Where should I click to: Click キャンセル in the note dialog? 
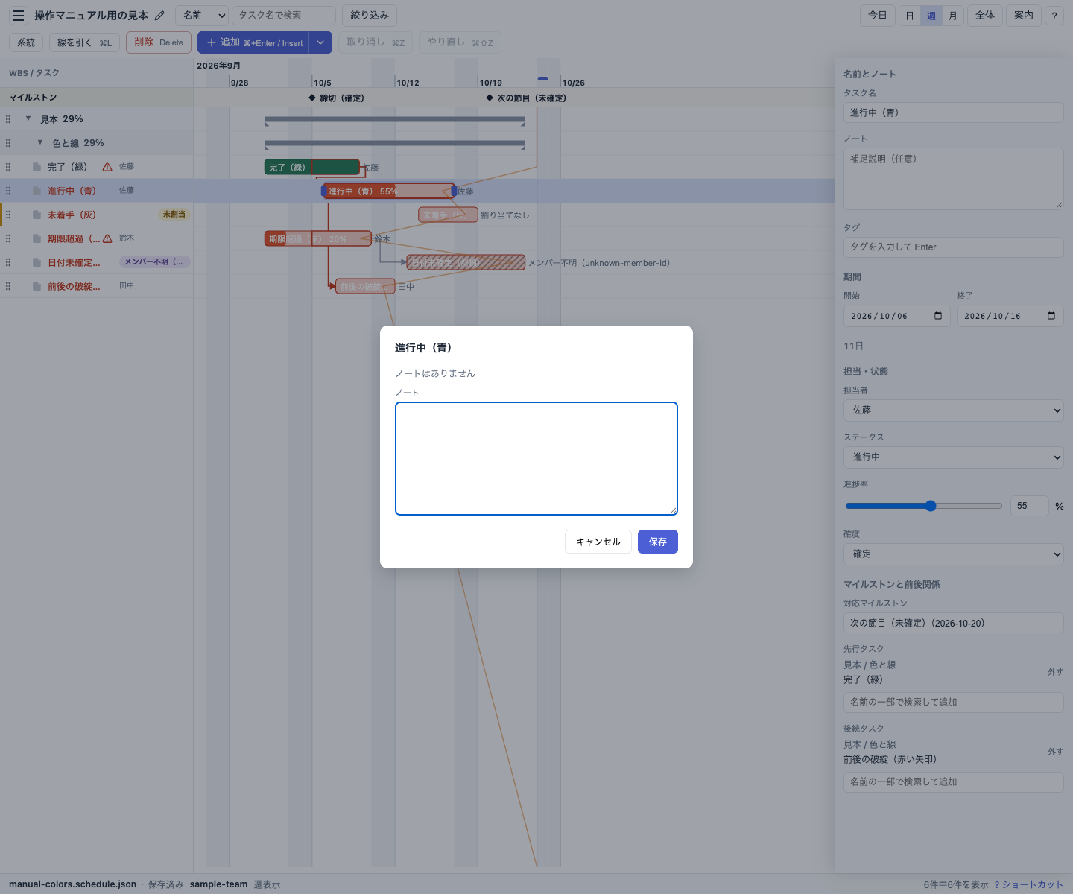[x=598, y=542]
